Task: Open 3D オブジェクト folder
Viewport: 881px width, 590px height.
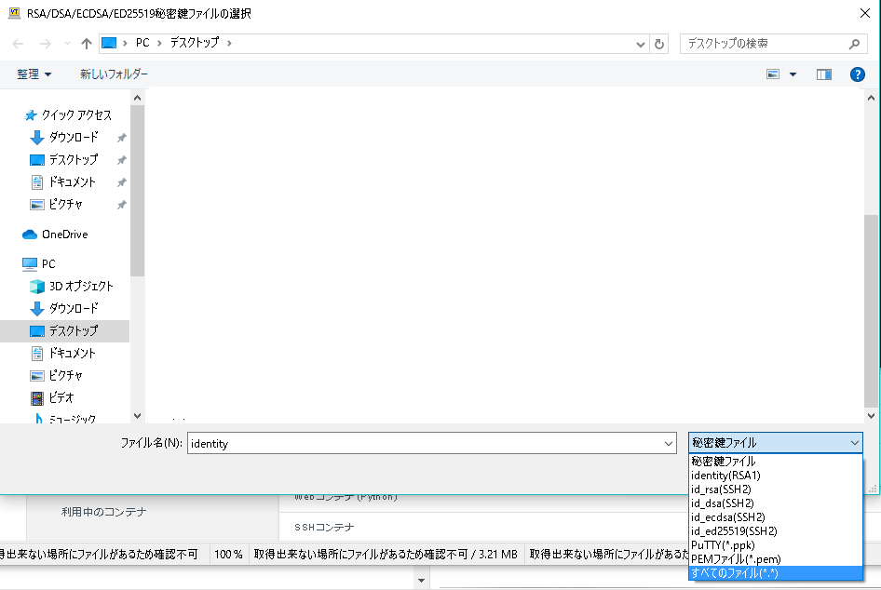Action: (x=72, y=287)
